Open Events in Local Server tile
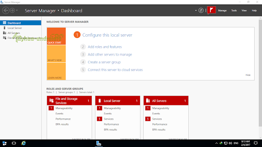262x147 pixels. pos(108,114)
